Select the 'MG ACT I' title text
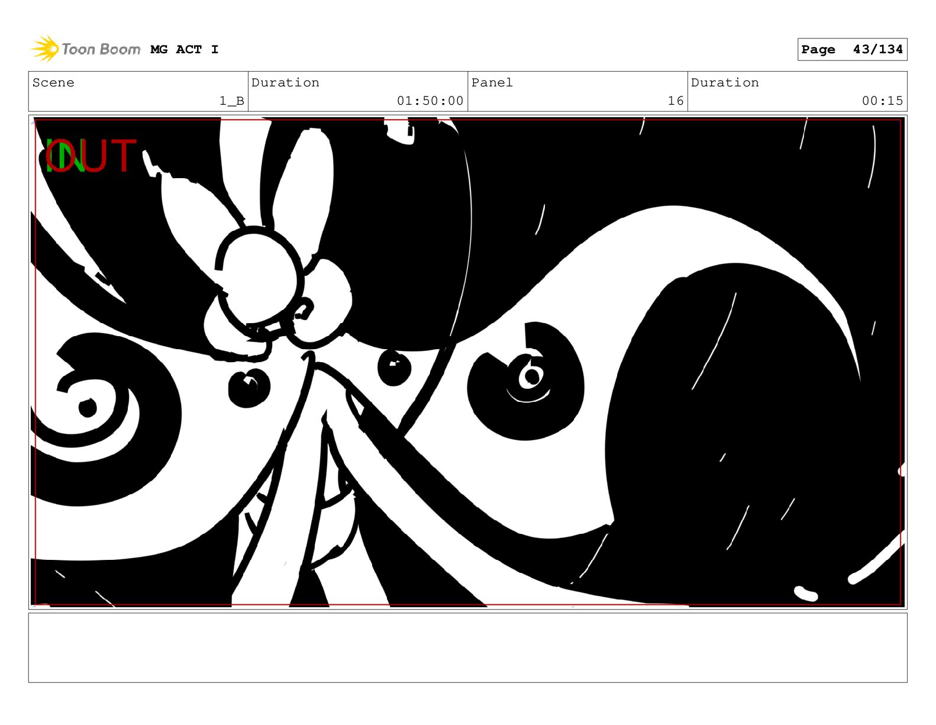Screen dimensions: 936x725 point(185,49)
